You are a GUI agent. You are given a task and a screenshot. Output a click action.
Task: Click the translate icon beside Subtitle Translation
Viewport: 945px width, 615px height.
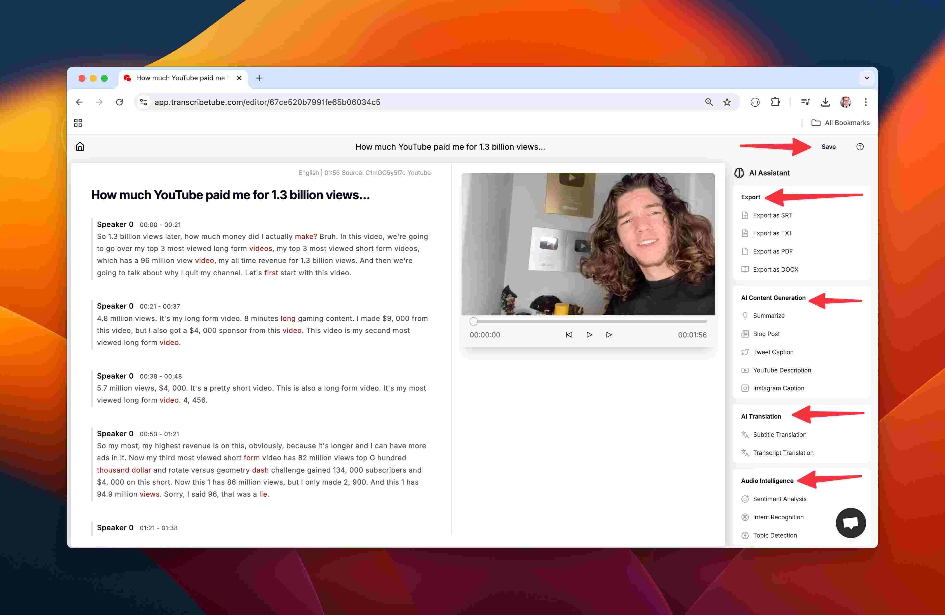pos(745,434)
